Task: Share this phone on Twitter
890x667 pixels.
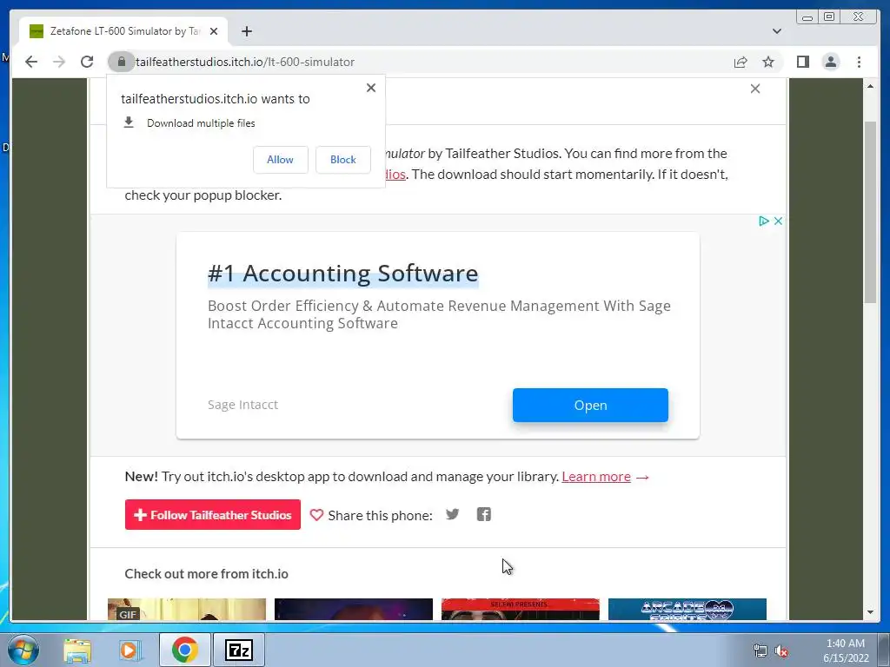Action: point(452,514)
